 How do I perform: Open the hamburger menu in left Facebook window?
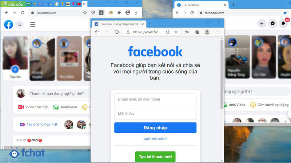(33, 25)
